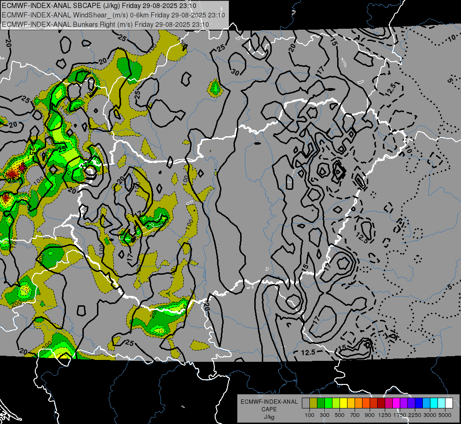This screenshot has width=461, height=424.
Task: Click the pure yellow legend swatch
Action: tap(343, 403)
